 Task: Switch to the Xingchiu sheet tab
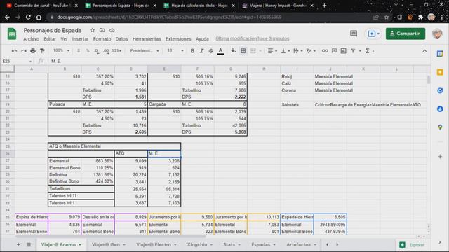pos(200,245)
